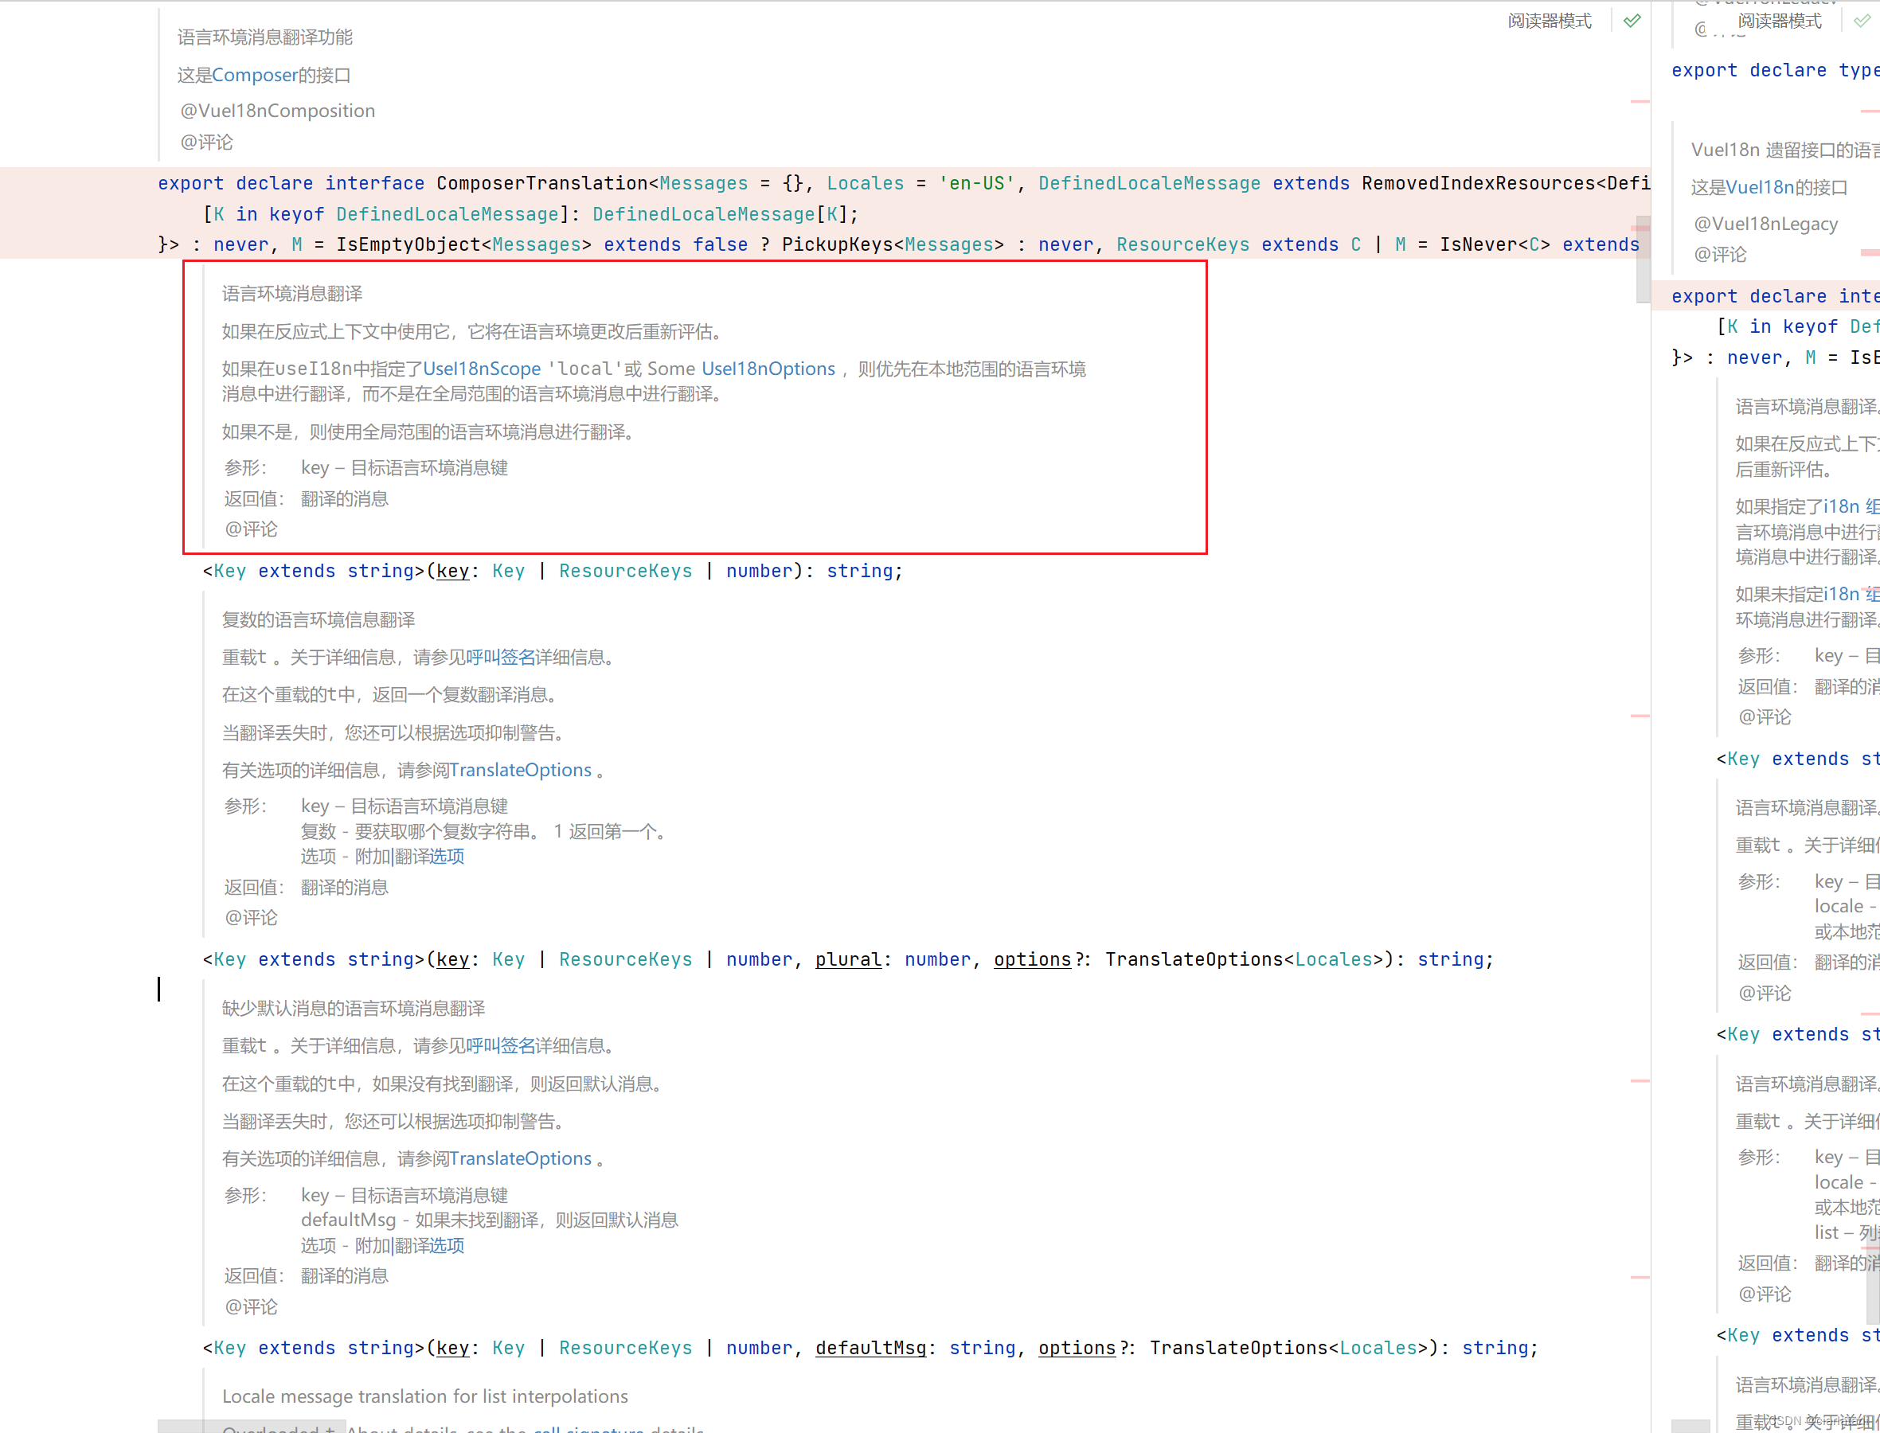This screenshot has width=1880, height=1433.
Task: Click the left editor horizontal scrollbar thumb
Action: (252, 1427)
